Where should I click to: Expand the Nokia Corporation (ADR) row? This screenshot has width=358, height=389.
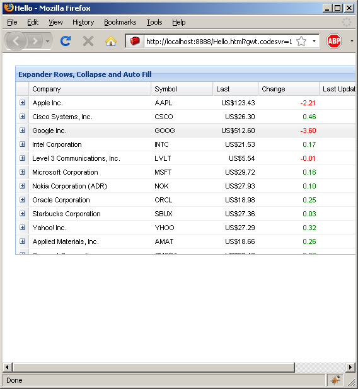pos(22,186)
